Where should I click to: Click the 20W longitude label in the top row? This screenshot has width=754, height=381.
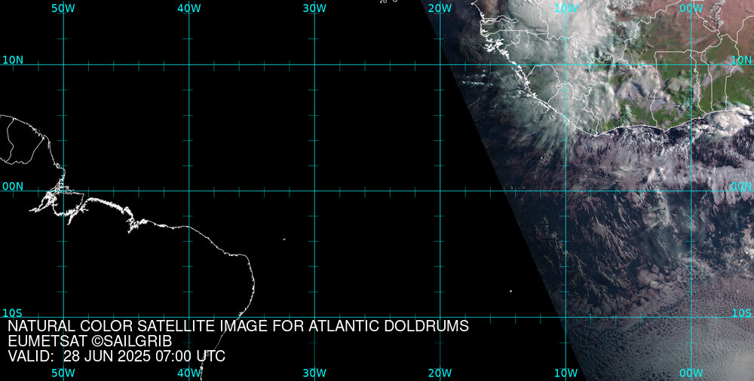point(440,8)
